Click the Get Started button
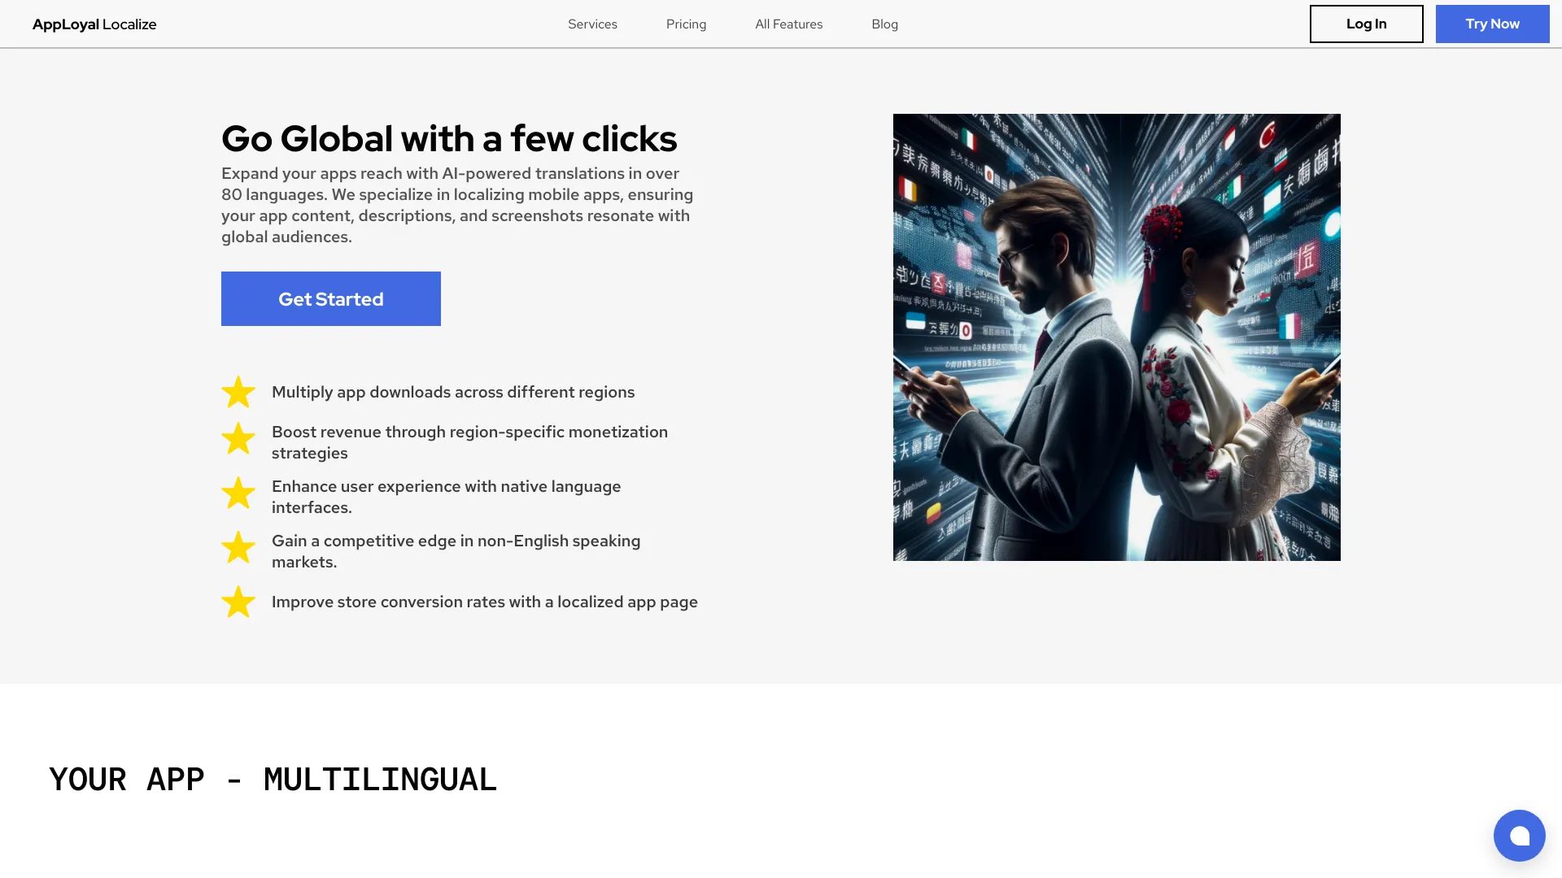This screenshot has width=1562, height=878. click(x=330, y=298)
